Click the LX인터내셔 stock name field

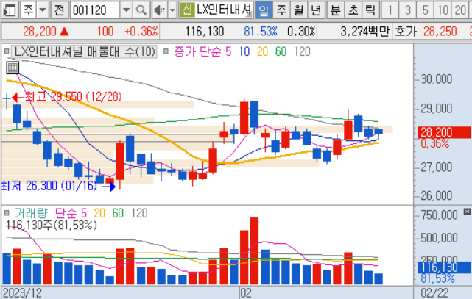pos(223,10)
